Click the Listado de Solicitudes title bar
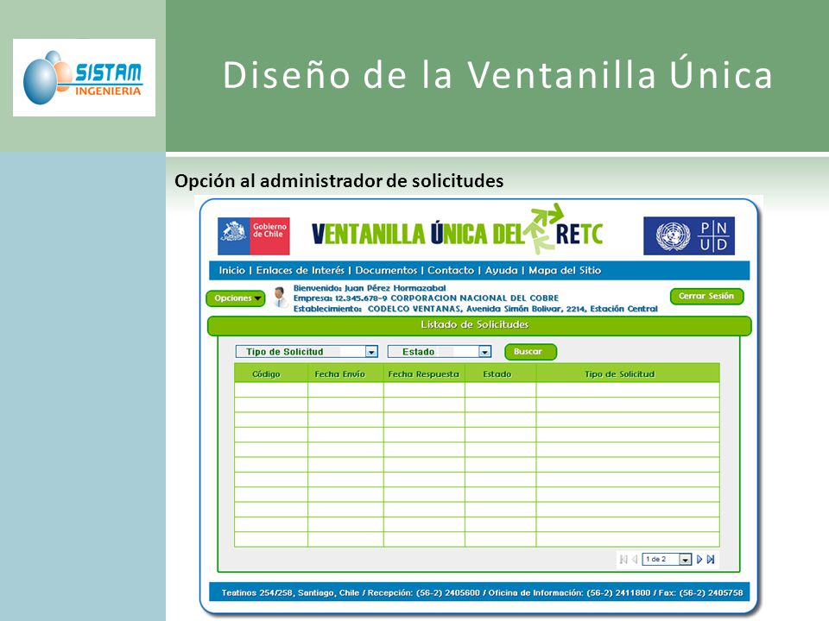 (479, 325)
